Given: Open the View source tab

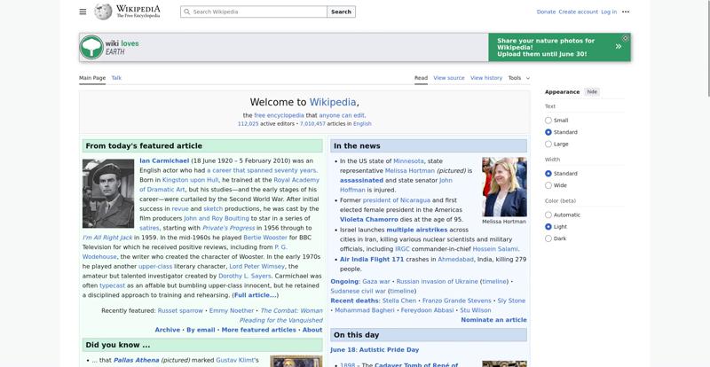Looking at the screenshot, I should (x=449, y=78).
